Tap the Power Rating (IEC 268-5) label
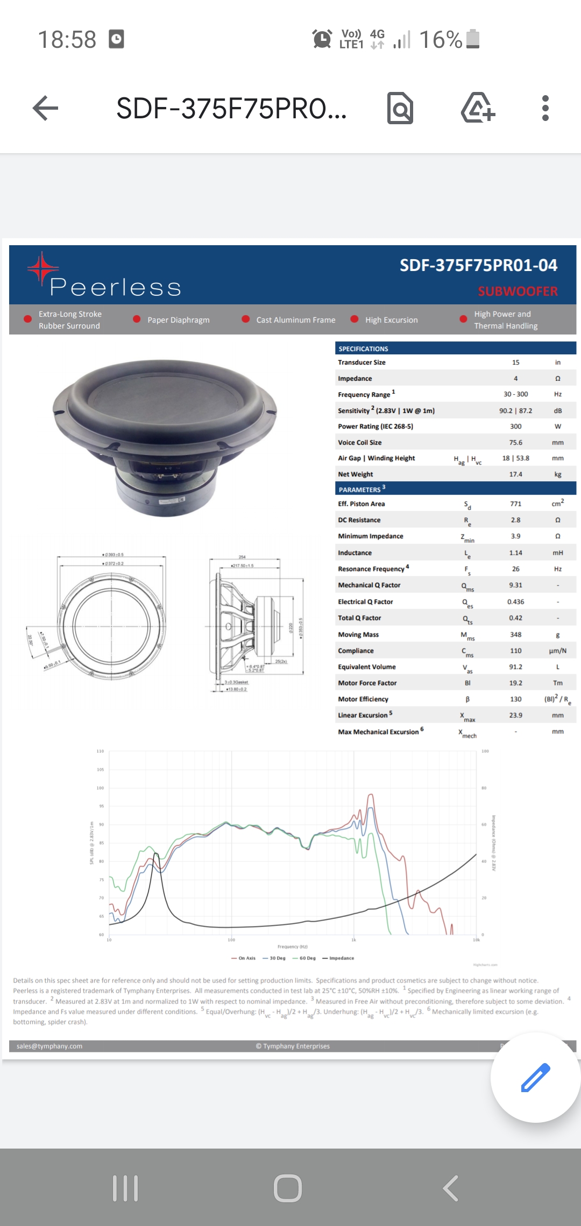The image size is (581, 1226). point(375,426)
